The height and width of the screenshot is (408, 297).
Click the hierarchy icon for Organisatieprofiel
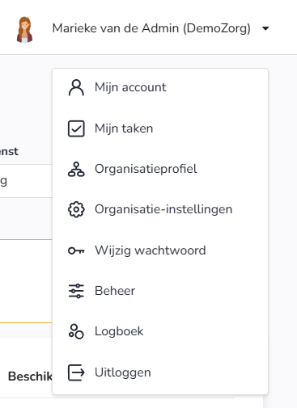point(76,169)
